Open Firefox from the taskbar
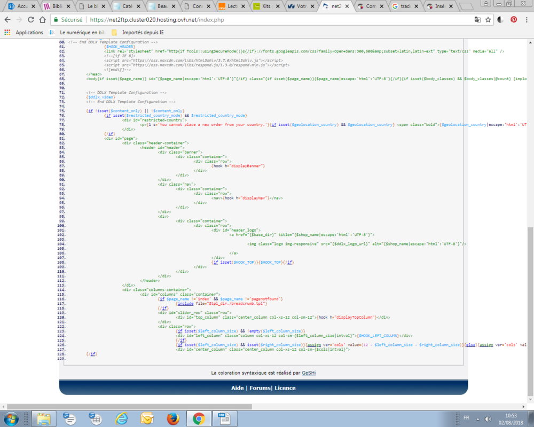 click(x=172, y=418)
